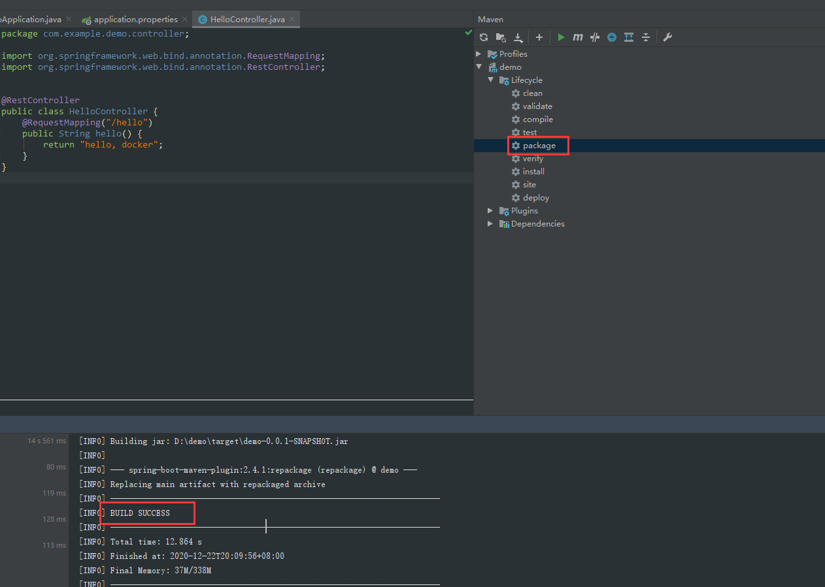Click Total time 12.864 s line
This screenshot has width=825, height=587.
coord(141,542)
